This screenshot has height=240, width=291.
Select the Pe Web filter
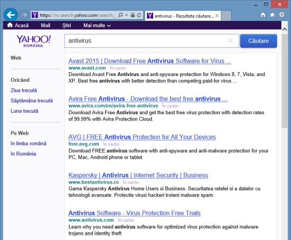click(20, 133)
